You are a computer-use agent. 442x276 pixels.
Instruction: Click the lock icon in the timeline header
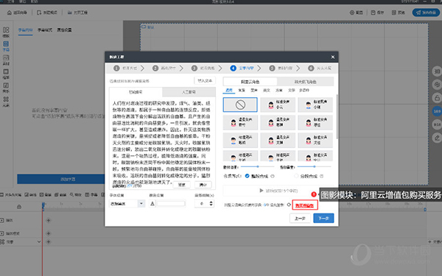coord(19,206)
